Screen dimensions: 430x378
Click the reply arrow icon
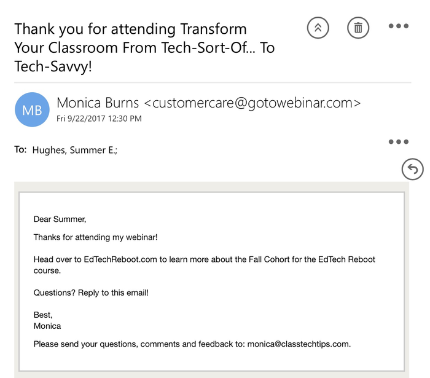pyautogui.click(x=412, y=168)
